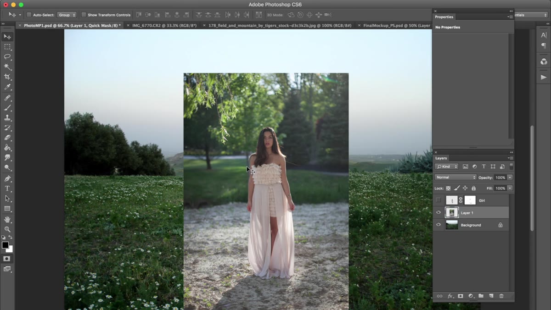Toggle Quick Mask mode in the toolbox
Screen dimensions: 551x310
point(7,259)
